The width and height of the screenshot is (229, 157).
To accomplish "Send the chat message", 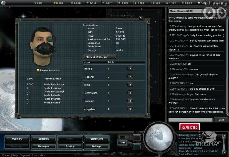I will coord(221,120).
